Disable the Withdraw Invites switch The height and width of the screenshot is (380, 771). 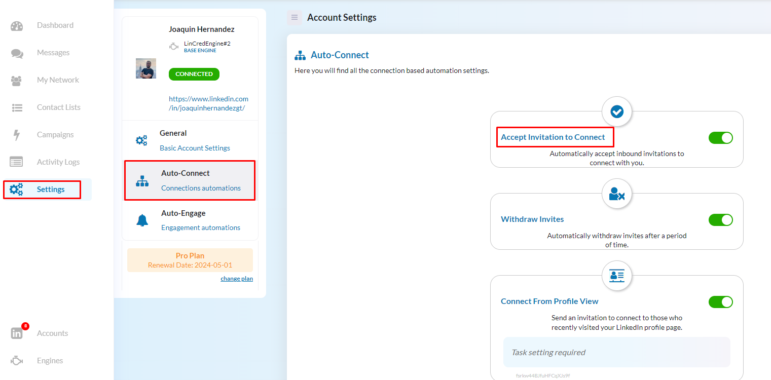pos(721,220)
